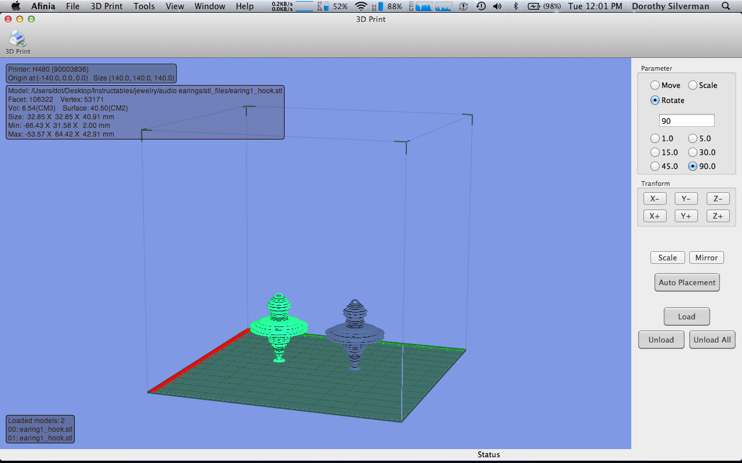Viewport: 742px width, 463px height.
Task: Click the Dorothy Silverman user name
Action: point(671,6)
